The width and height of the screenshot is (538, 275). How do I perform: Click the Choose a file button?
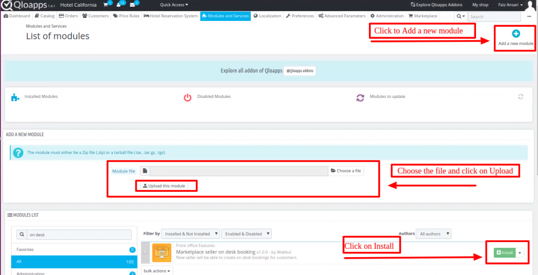click(x=346, y=171)
